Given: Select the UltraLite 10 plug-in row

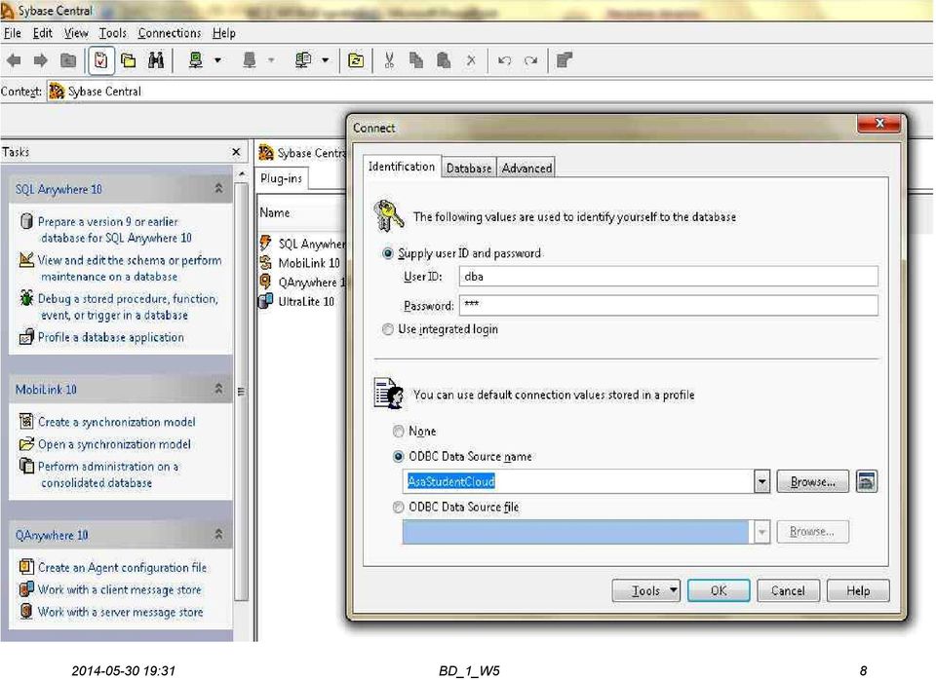Looking at the screenshot, I should click(x=302, y=301).
